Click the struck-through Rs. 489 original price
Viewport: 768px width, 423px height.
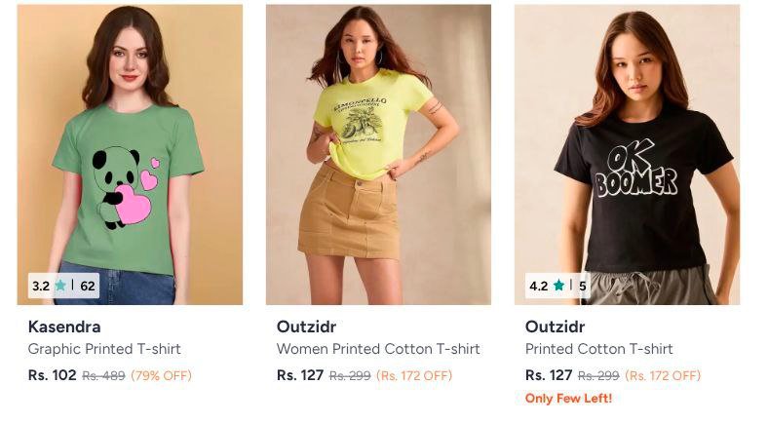click(x=103, y=375)
